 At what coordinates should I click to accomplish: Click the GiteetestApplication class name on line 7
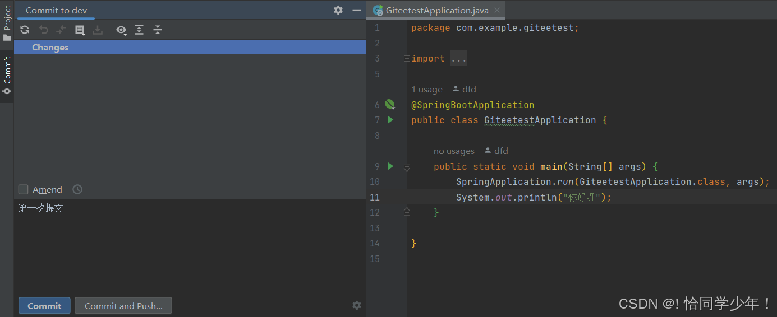540,120
